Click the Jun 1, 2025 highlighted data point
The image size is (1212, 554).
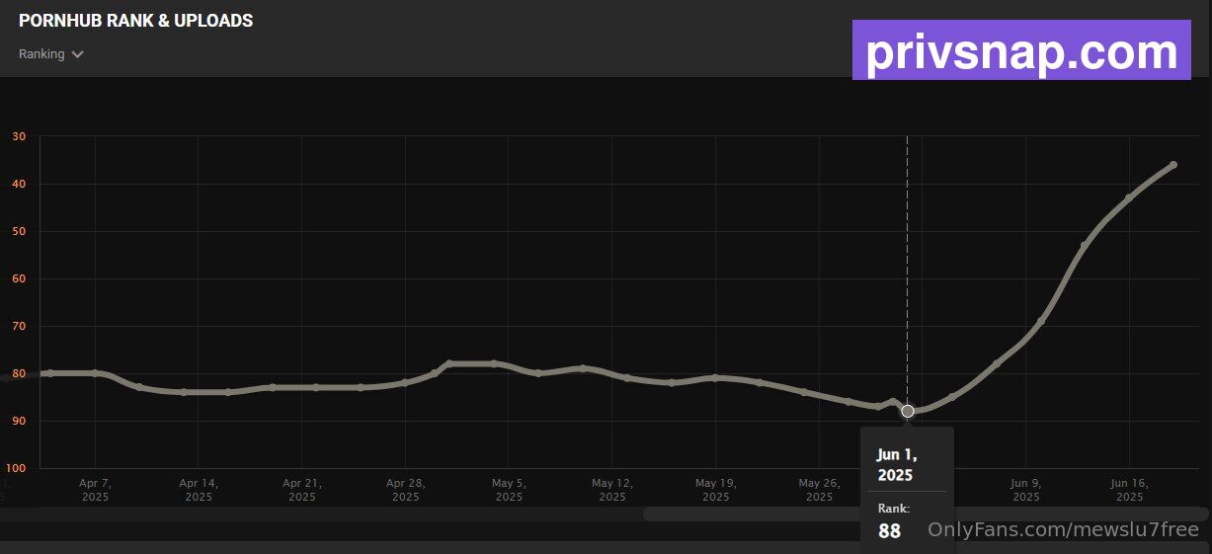[x=908, y=411]
